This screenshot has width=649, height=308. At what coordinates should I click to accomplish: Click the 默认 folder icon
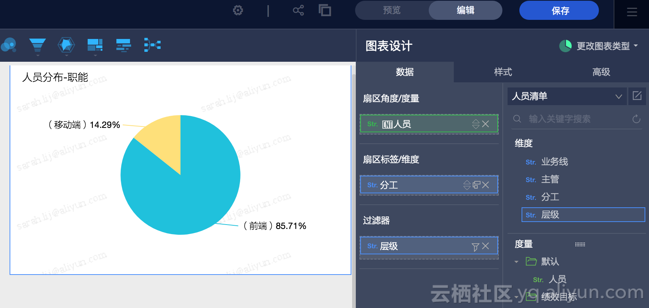pyautogui.click(x=531, y=261)
